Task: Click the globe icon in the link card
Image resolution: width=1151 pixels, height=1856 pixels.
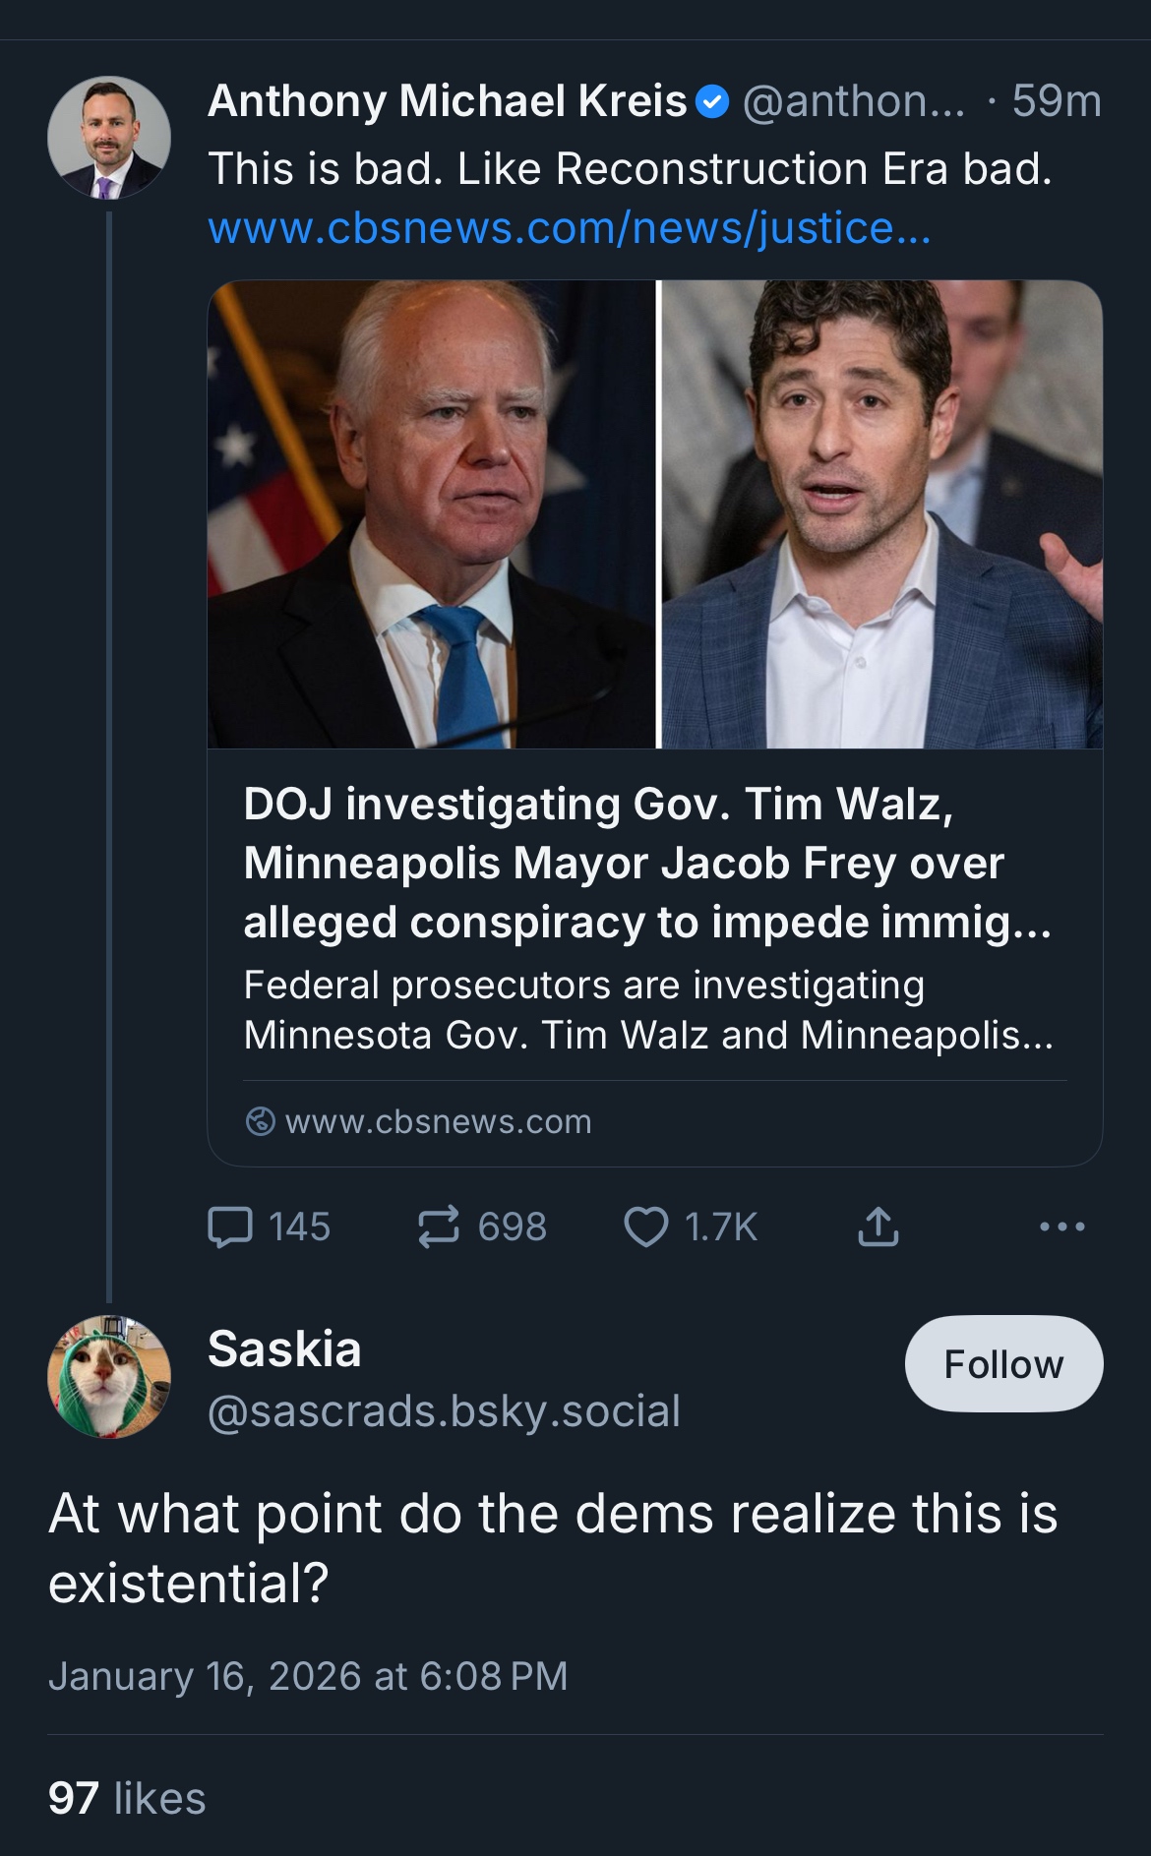Action: [260, 1121]
